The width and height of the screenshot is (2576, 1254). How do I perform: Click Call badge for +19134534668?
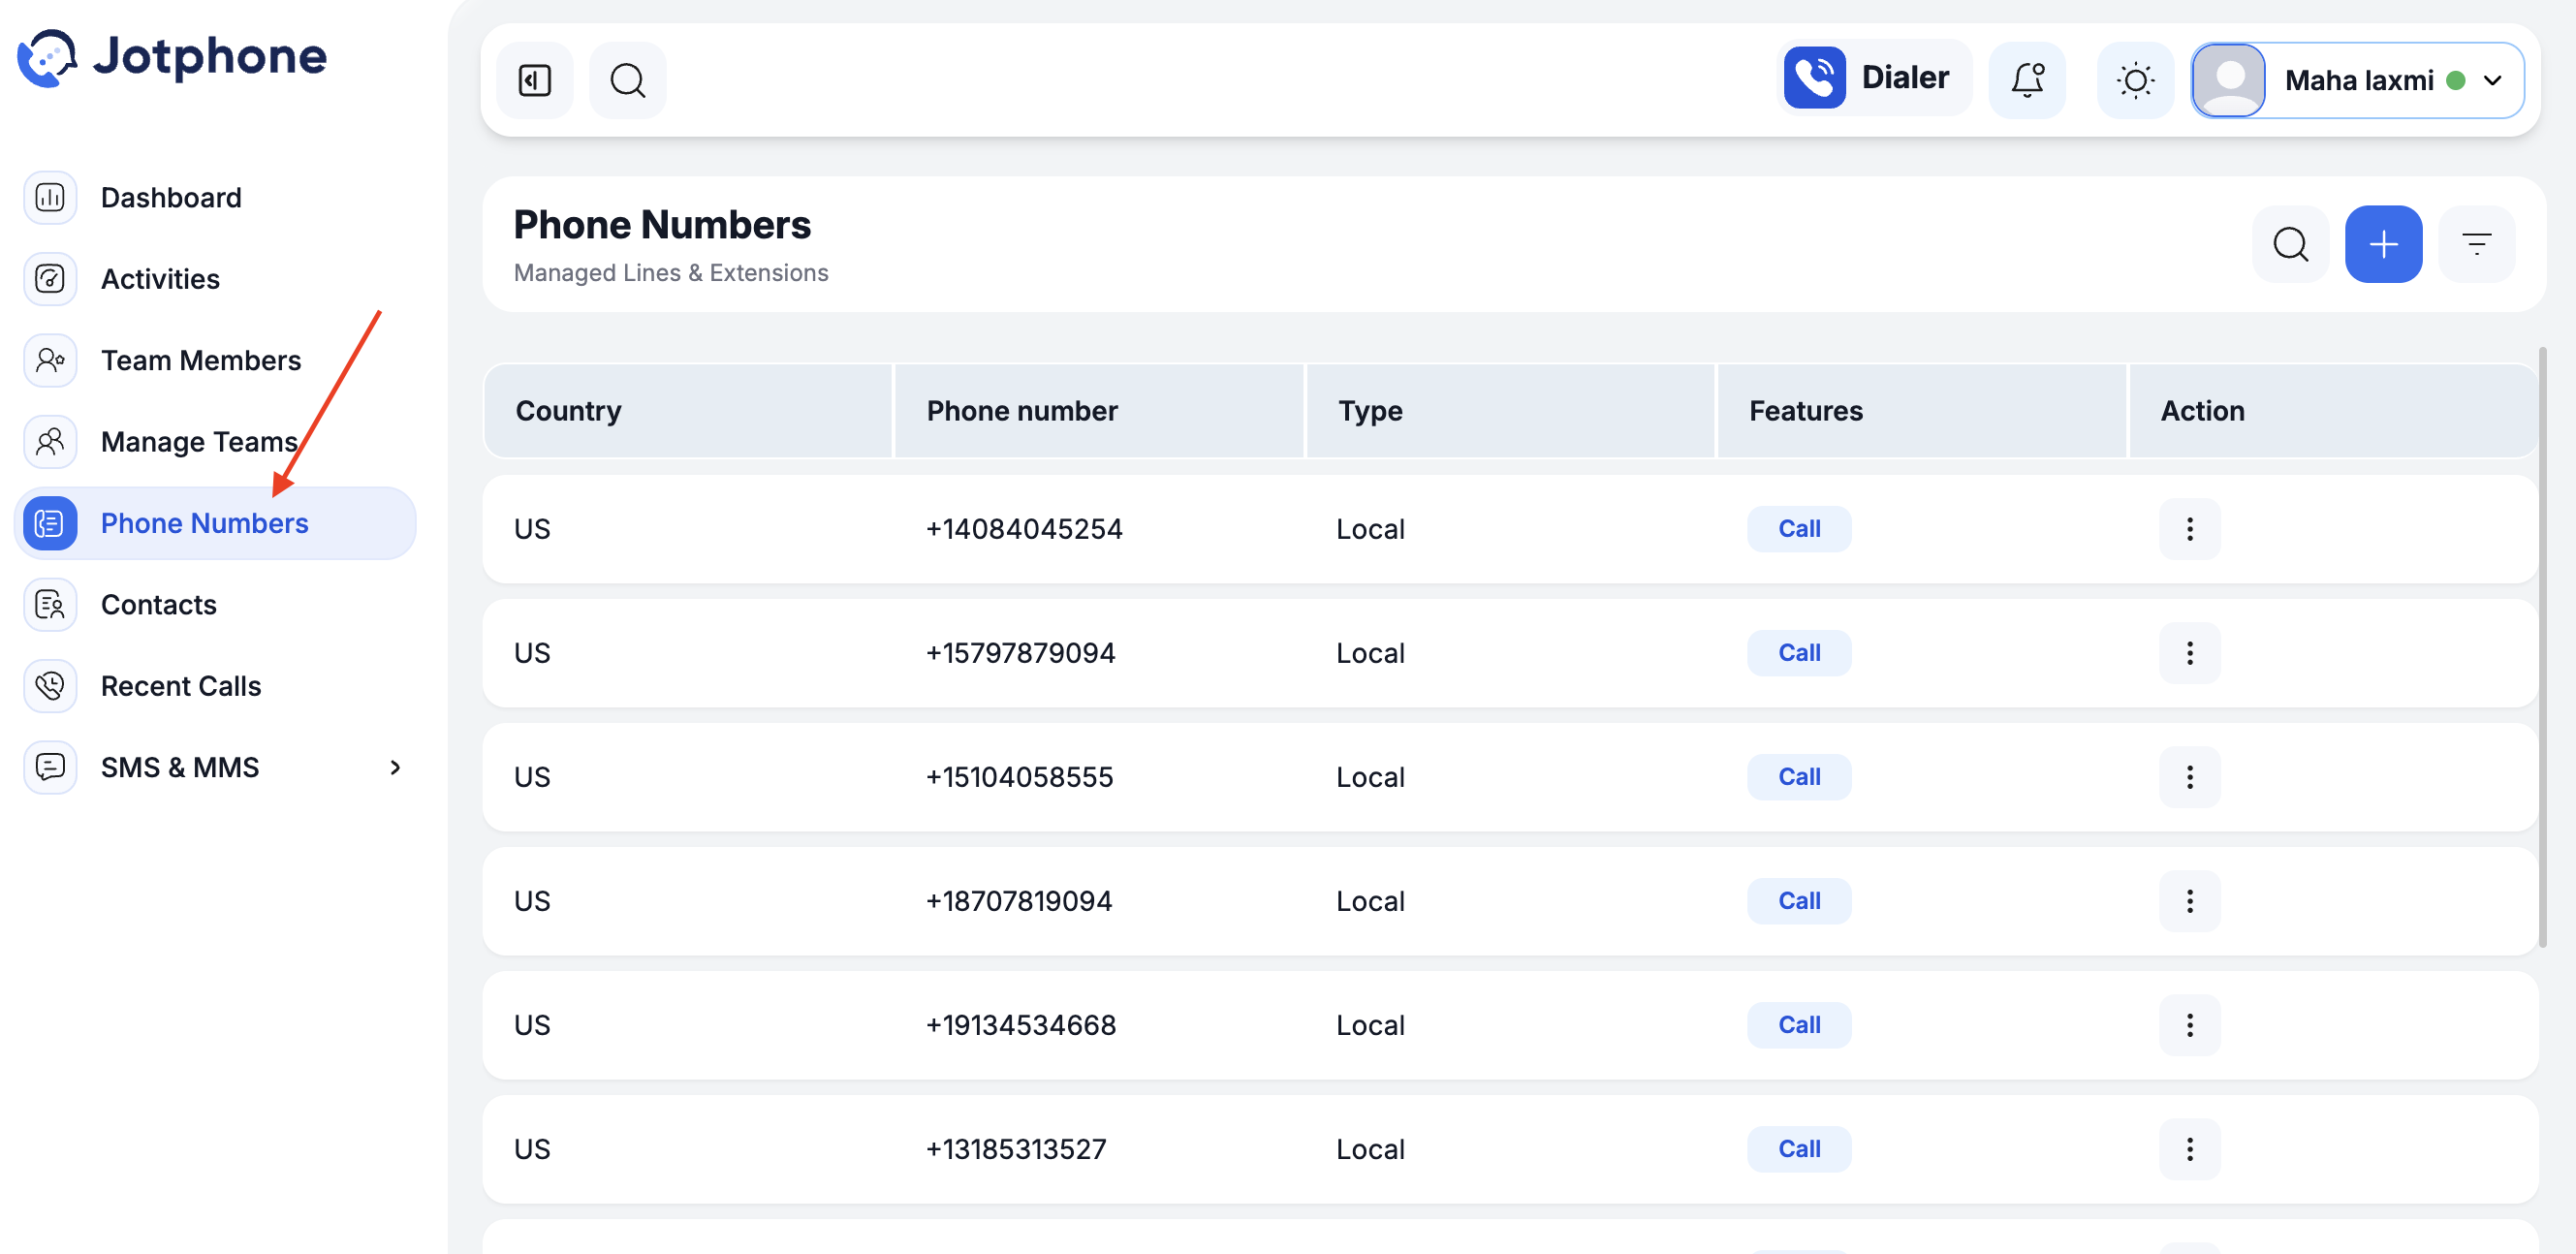coord(1798,1024)
